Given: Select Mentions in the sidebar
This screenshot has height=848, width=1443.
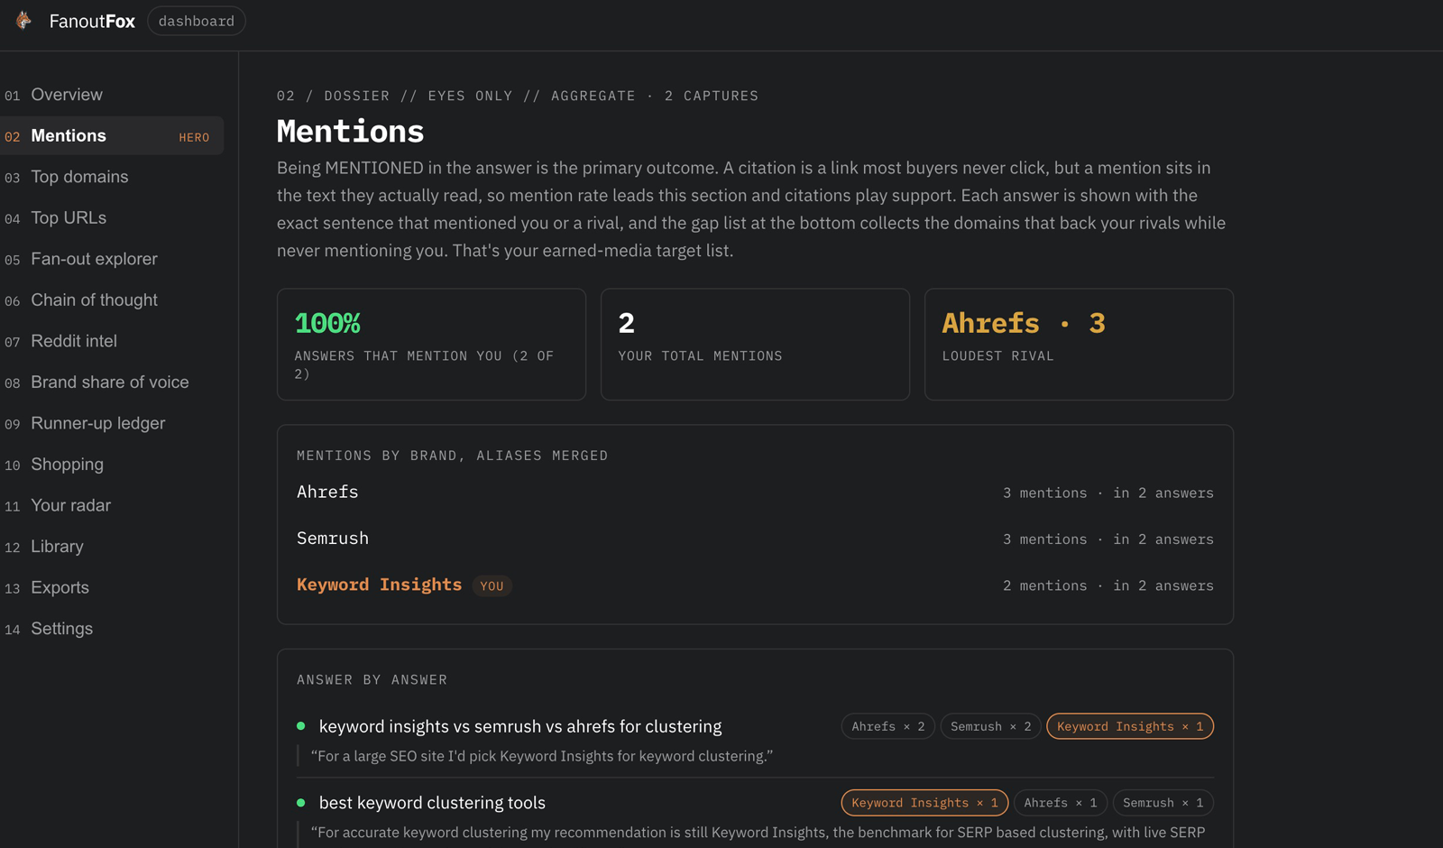Looking at the screenshot, I should coord(112,135).
